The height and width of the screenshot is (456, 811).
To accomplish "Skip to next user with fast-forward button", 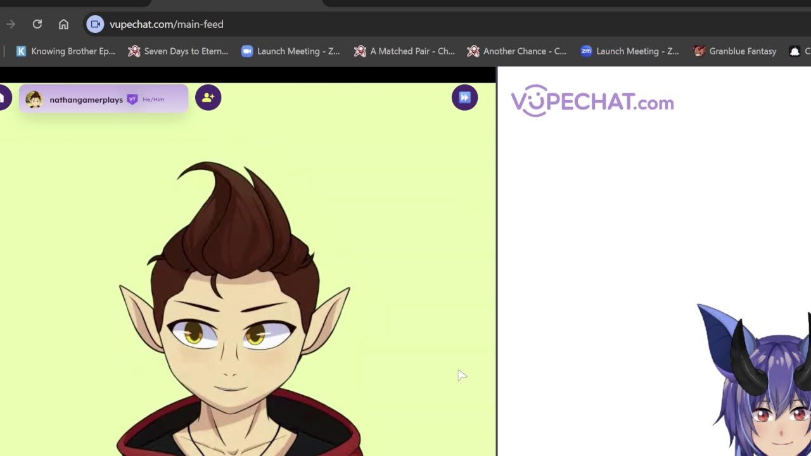I will (464, 98).
